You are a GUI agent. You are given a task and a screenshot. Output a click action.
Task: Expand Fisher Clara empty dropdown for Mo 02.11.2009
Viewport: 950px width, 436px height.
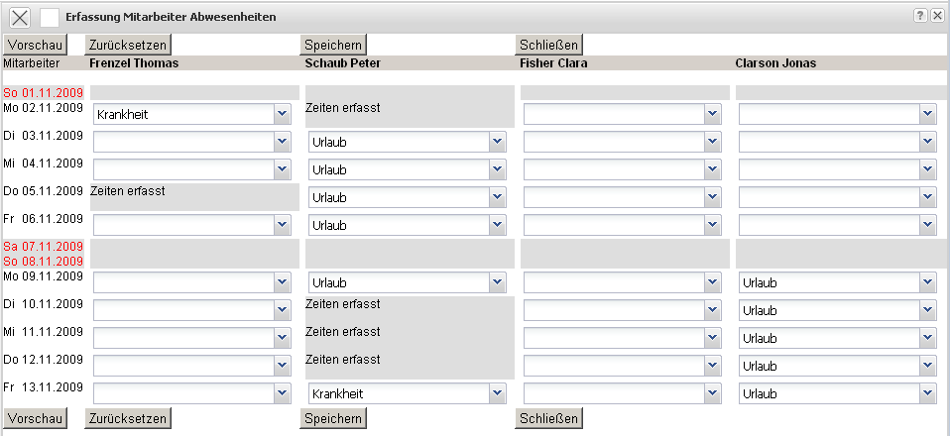coord(712,114)
